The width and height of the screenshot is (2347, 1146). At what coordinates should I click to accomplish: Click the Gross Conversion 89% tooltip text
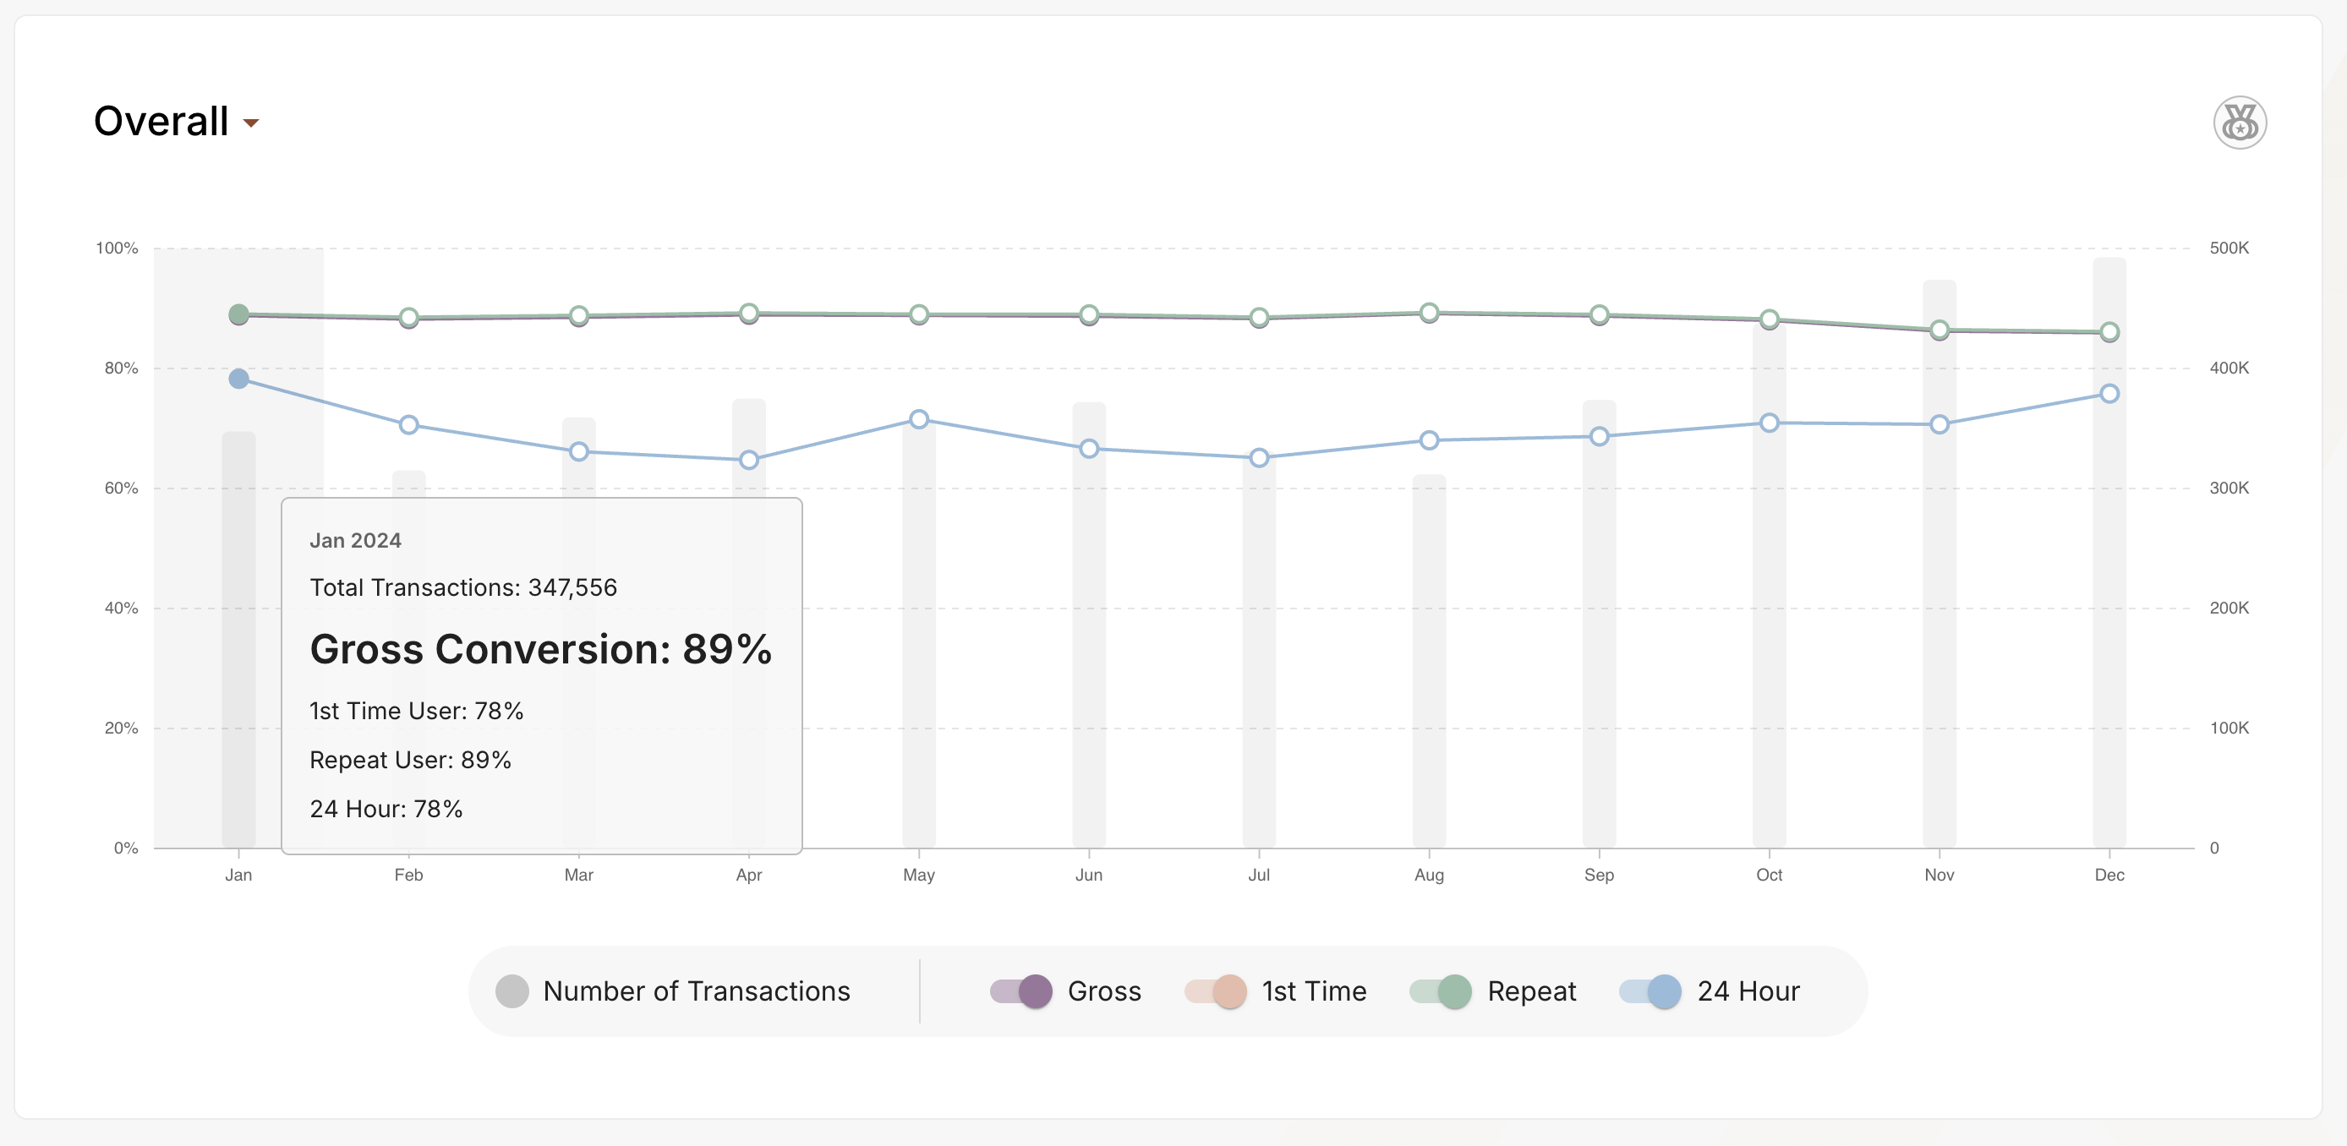click(541, 650)
